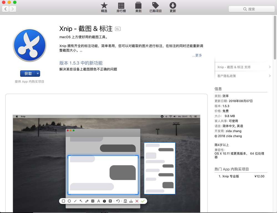
Task: Click save download icon in screenshot toolbar
Action: tap(131, 201)
